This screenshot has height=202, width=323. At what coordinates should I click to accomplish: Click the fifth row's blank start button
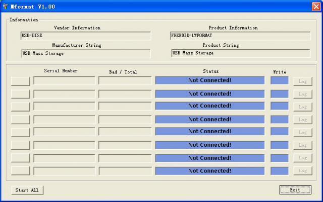[x=20, y=132]
